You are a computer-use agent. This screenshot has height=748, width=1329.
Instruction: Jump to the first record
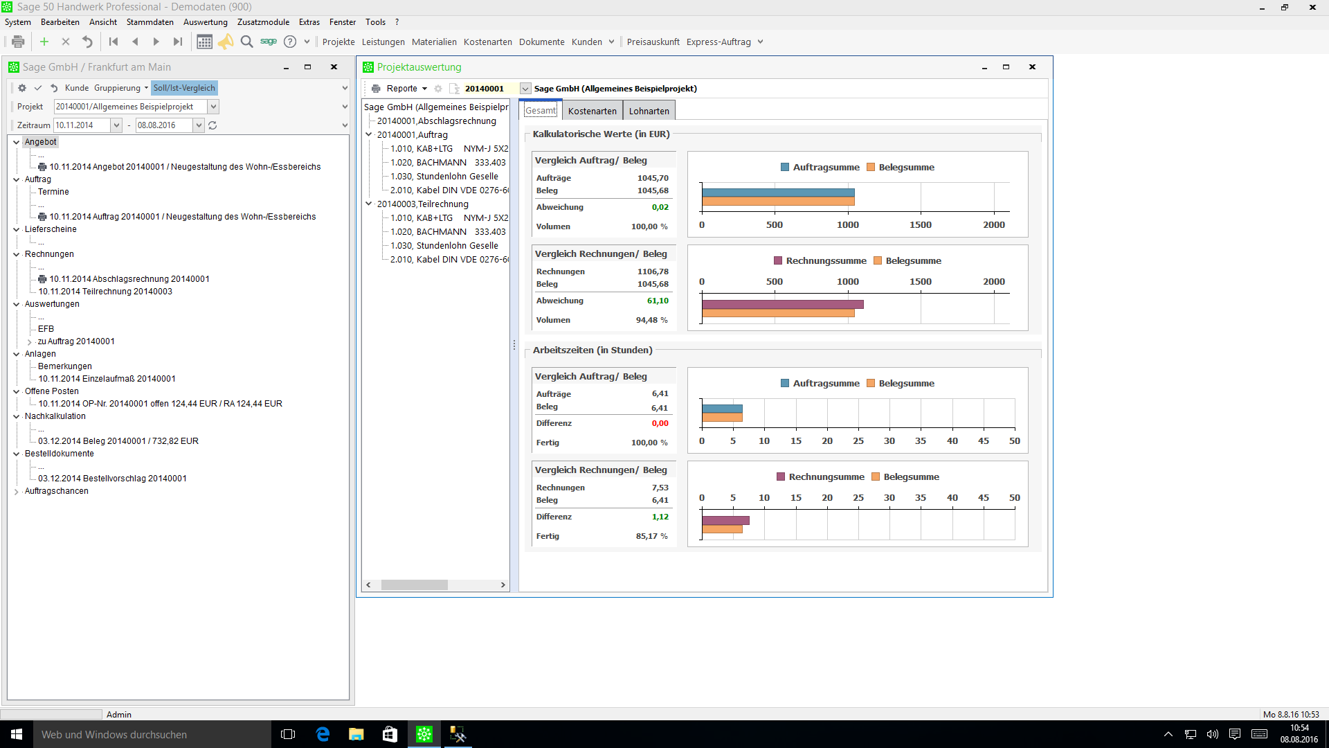[x=114, y=42]
